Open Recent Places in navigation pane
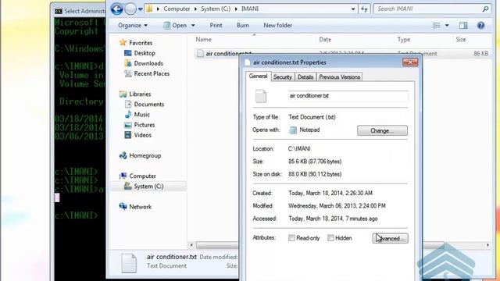Image resolution: width=500 pixels, height=281 pixels. click(x=152, y=73)
